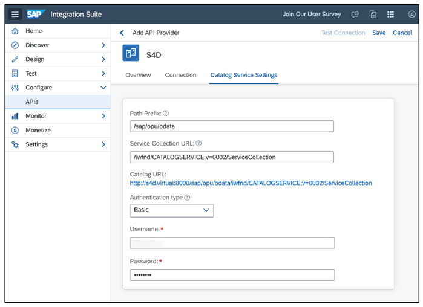Expand the Discover menu chevron
The width and height of the screenshot is (423, 307).
pyautogui.click(x=103, y=45)
